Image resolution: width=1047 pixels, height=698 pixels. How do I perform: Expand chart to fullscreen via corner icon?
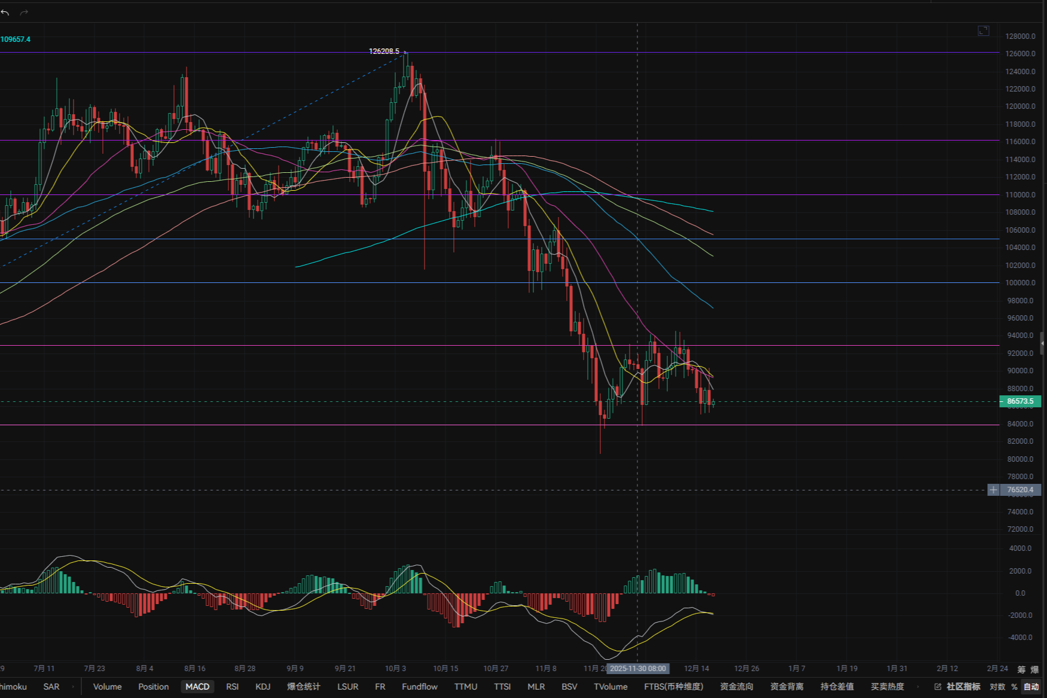click(983, 31)
